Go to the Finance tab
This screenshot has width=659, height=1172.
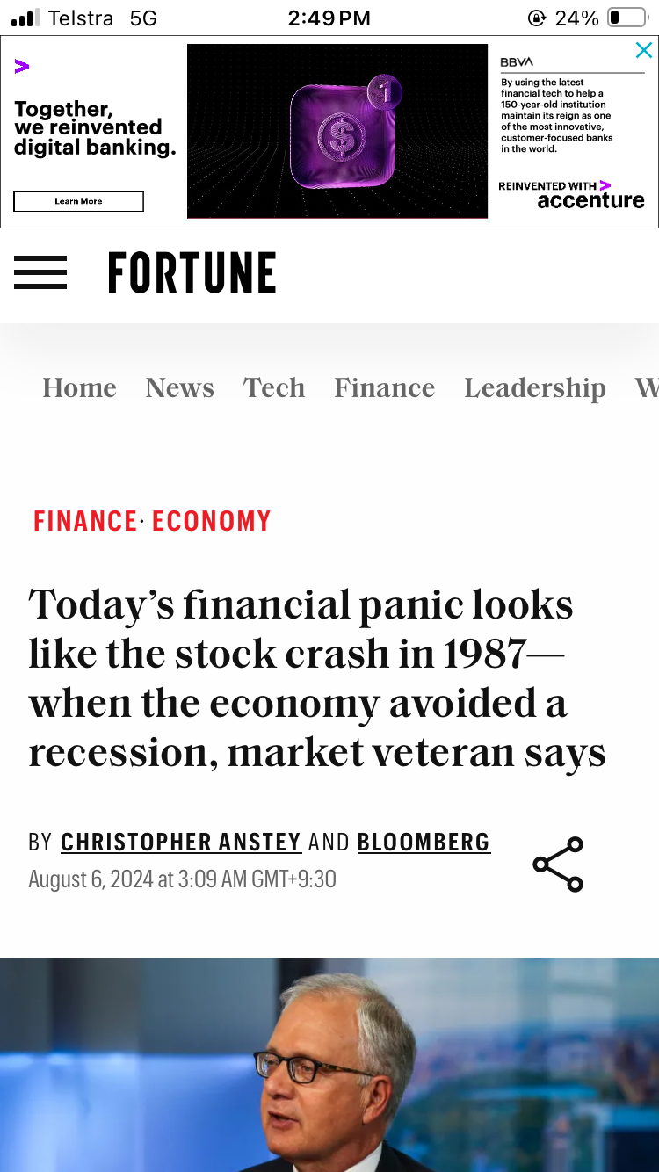[384, 387]
